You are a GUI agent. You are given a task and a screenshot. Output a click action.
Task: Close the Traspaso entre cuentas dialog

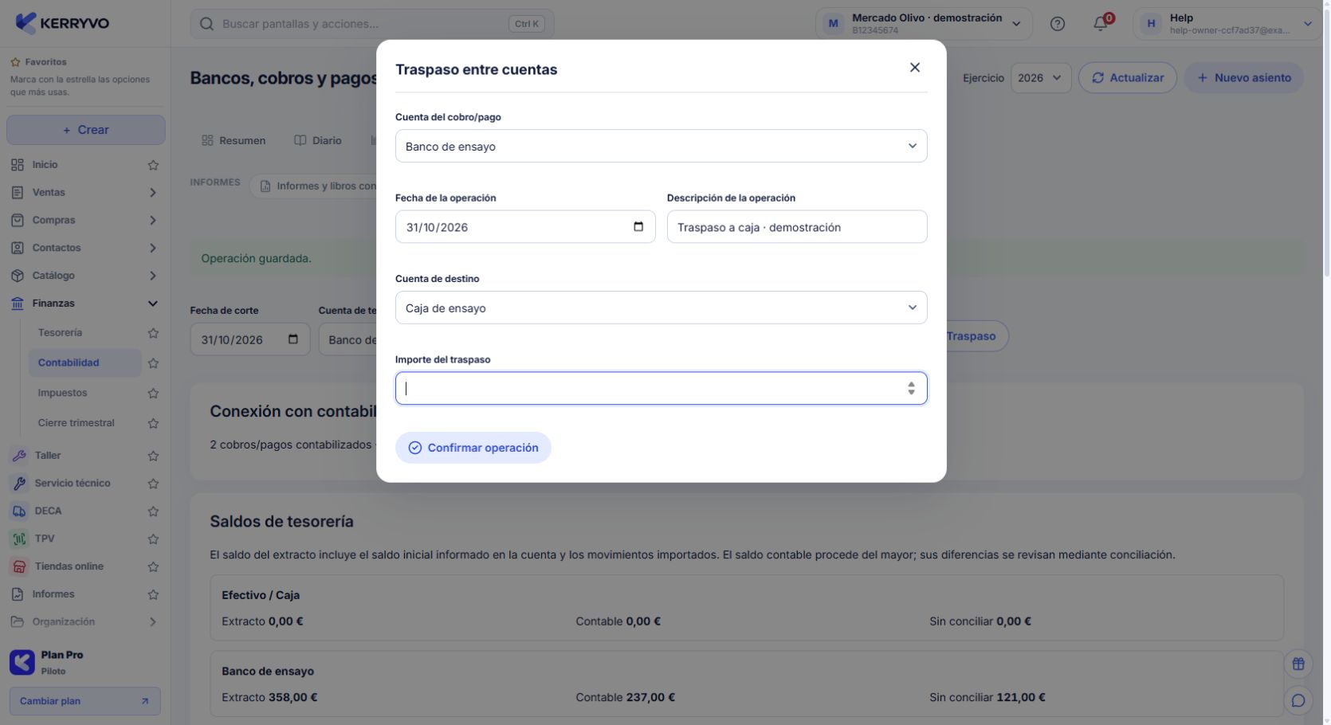[x=915, y=68]
